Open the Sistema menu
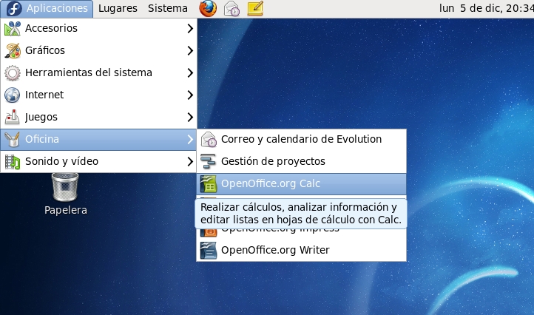Image resolution: width=534 pixels, height=315 pixels. click(x=168, y=9)
